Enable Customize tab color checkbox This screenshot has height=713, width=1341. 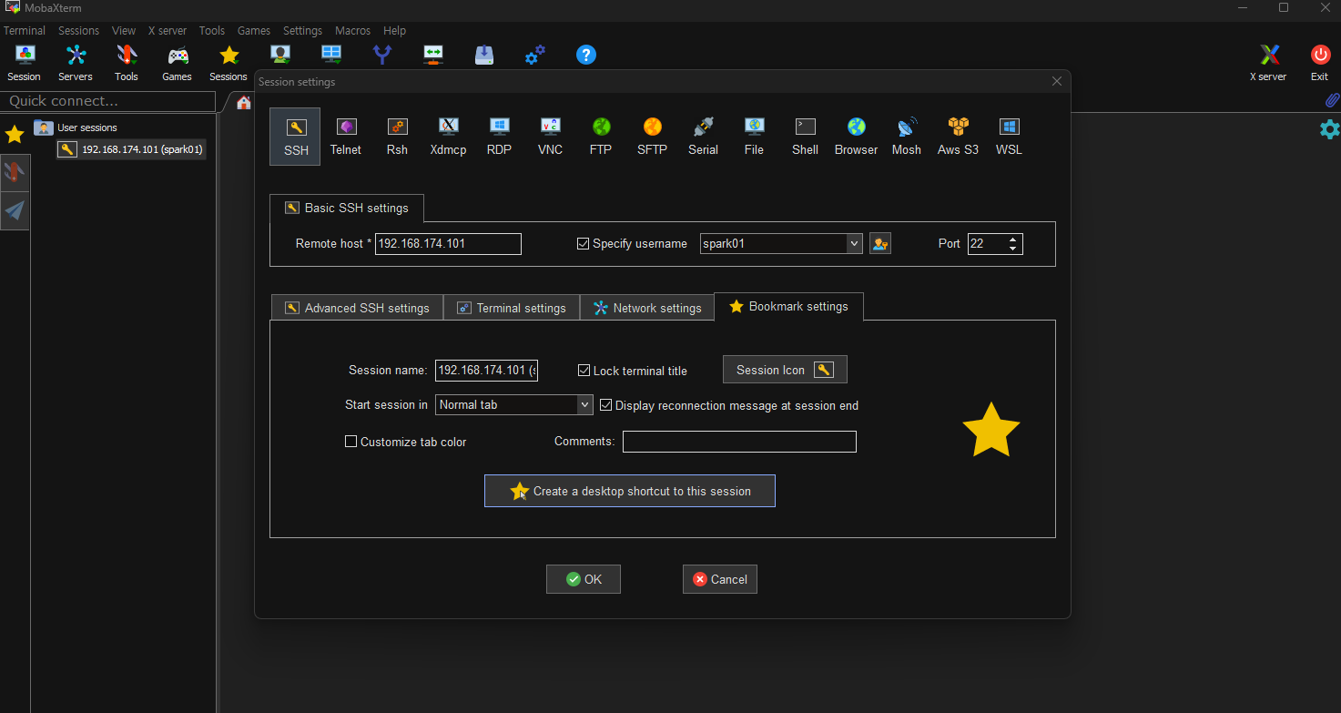[x=350, y=442]
